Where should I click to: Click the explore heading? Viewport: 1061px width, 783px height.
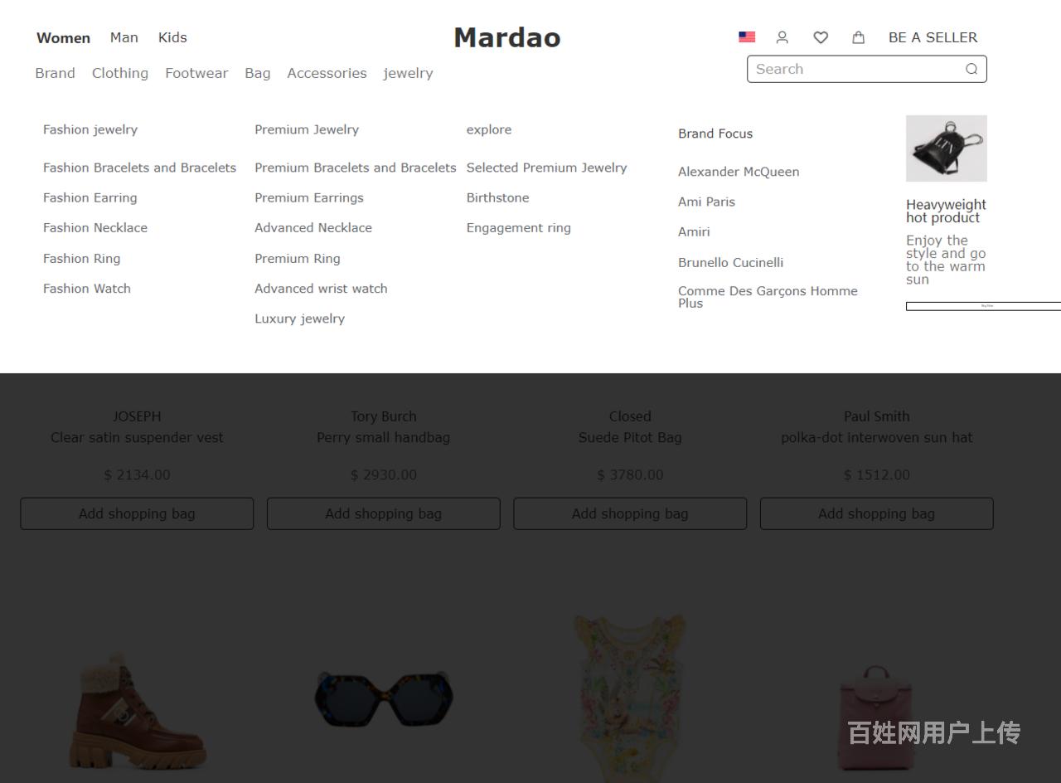[489, 129]
